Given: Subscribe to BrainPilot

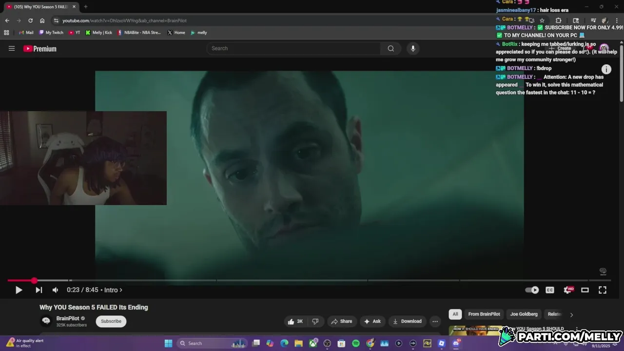Looking at the screenshot, I should tap(111, 321).
